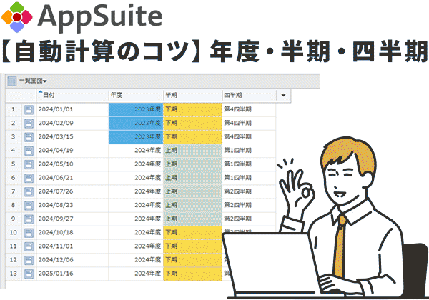429x300 pixels.
Task: Select date cell 2024/08/23
Action: [72, 205]
